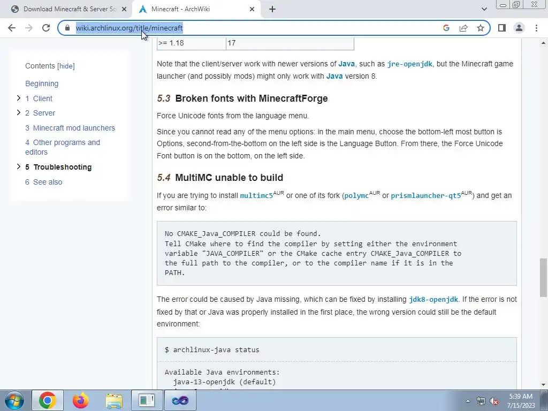Open the polymc AUR package link
The image size is (548, 411).
click(x=356, y=196)
